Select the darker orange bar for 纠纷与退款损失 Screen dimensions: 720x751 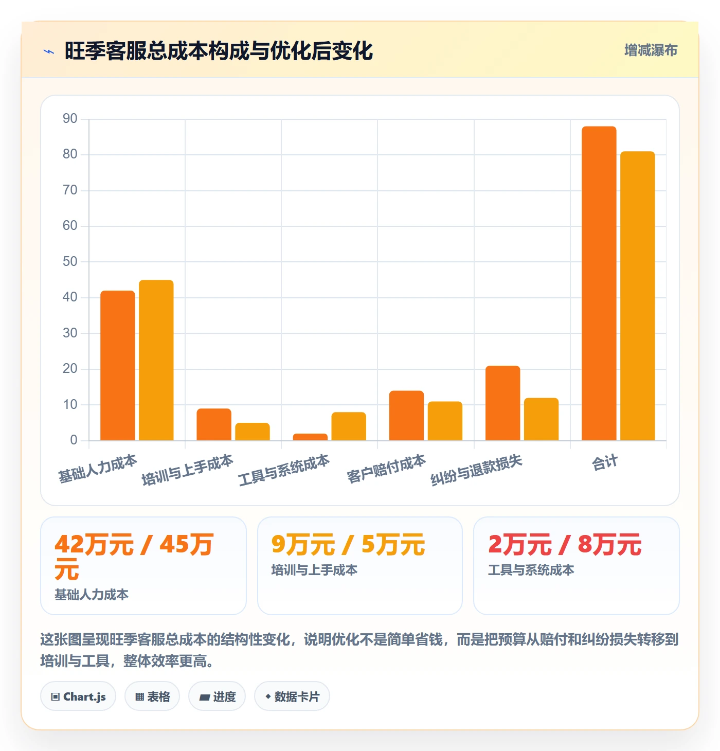pos(503,403)
